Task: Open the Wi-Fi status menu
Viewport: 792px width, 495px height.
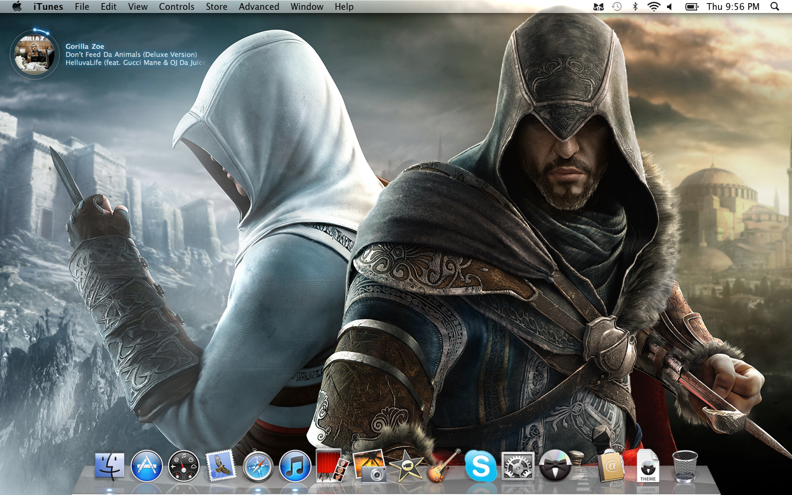Action: pyautogui.click(x=653, y=7)
